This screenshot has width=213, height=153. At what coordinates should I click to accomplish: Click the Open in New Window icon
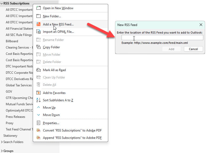coord(39,8)
